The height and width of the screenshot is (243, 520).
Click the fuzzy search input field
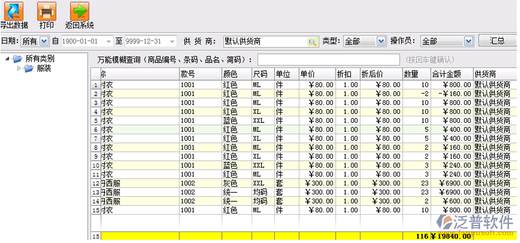pyautogui.click(x=328, y=60)
